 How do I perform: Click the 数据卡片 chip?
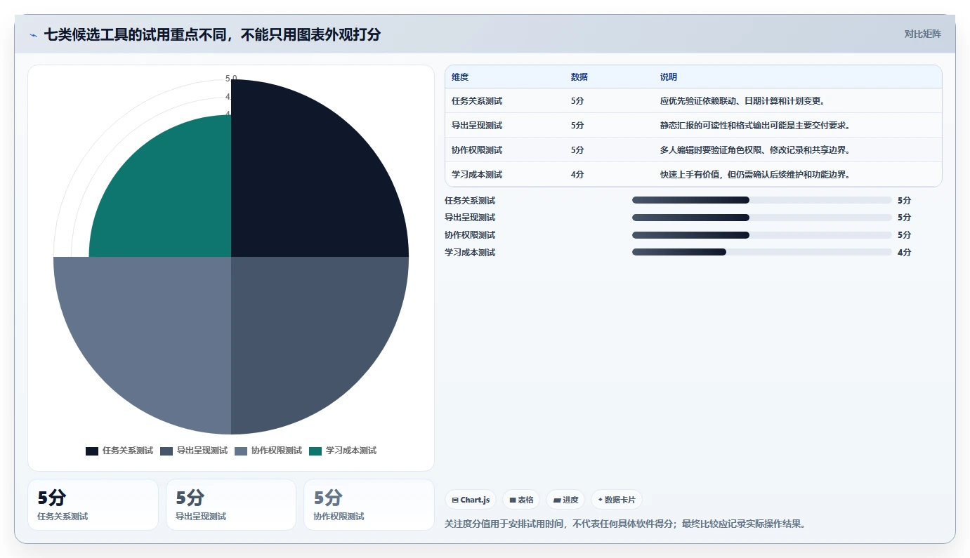(617, 500)
